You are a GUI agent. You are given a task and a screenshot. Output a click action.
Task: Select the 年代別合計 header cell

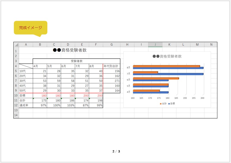[111, 66]
